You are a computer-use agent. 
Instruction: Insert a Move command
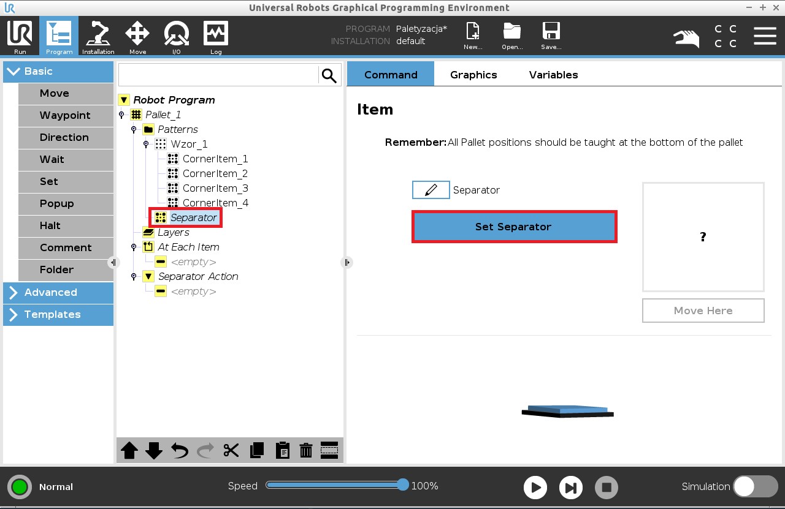point(66,93)
